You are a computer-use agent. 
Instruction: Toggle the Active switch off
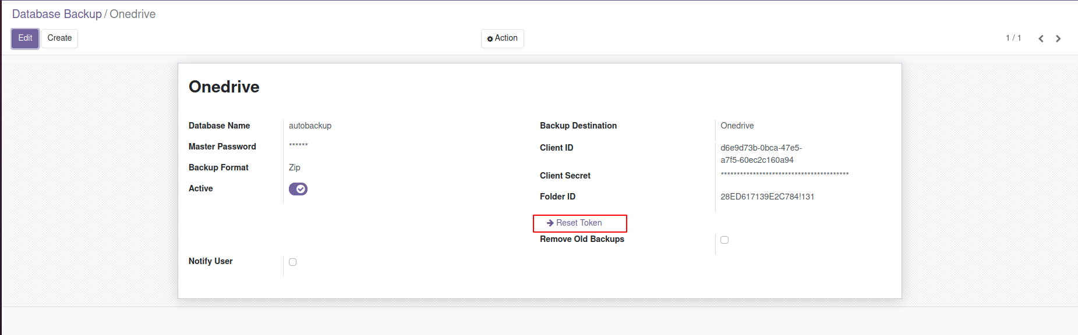[298, 189]
